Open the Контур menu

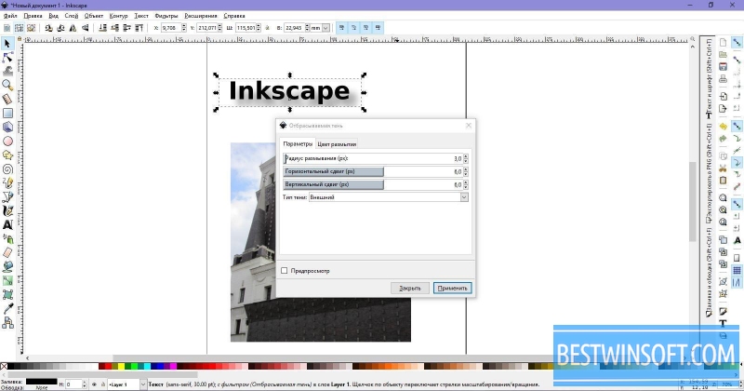pyautogui.click(x=118, y=16)
